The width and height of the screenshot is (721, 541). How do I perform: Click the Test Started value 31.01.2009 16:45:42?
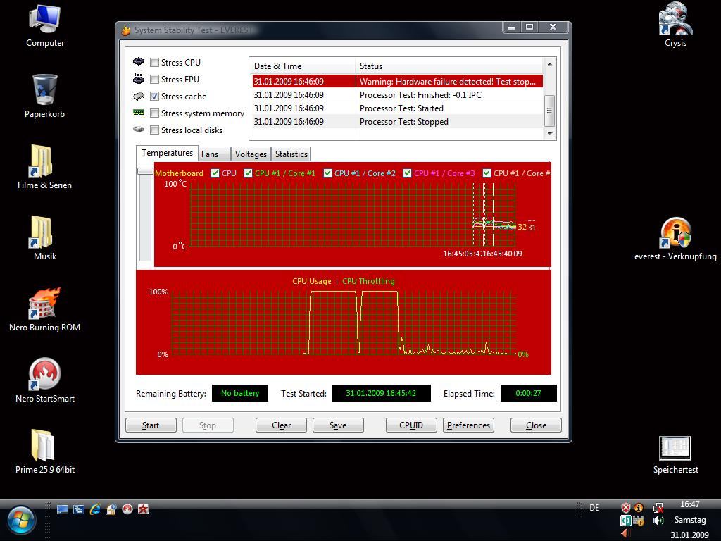[381, 393]
